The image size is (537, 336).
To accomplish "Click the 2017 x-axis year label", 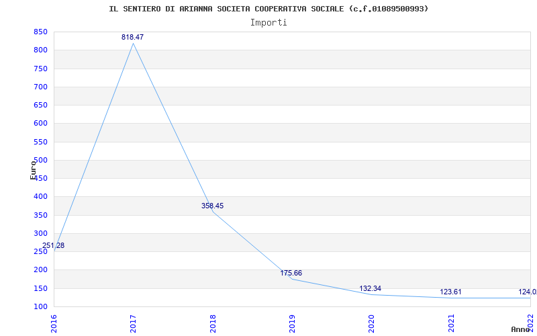I will click(133, 323).
